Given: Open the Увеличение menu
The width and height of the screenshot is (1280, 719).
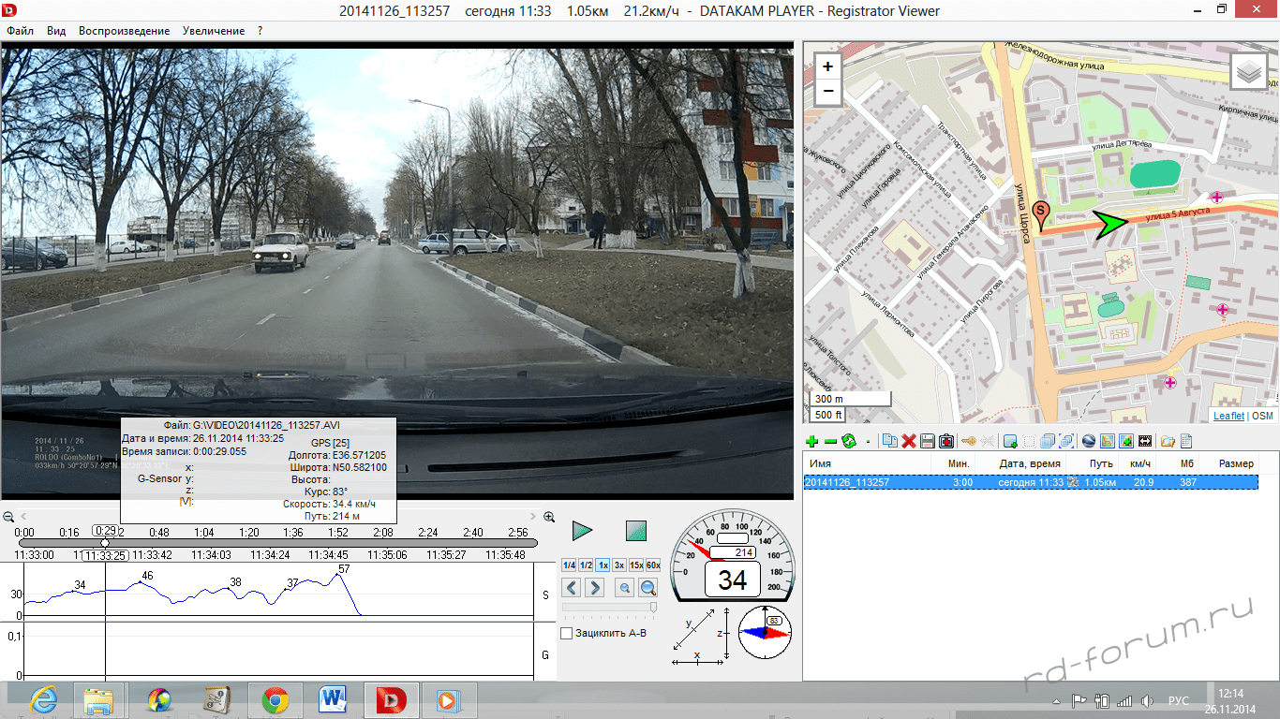Looking at the screenshot, I should pyautogui.click(x=214, y=31).
